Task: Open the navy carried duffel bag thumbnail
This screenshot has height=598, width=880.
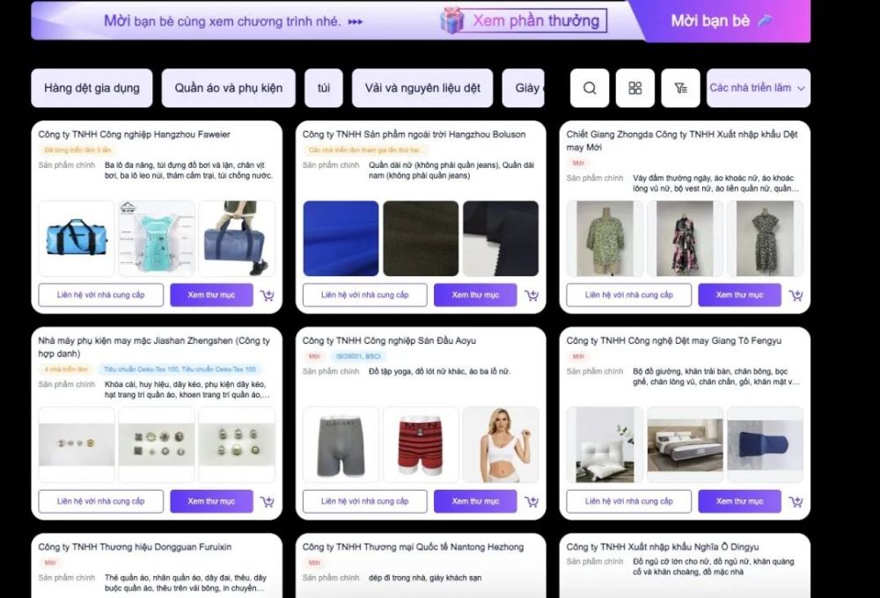Action: 236,238
